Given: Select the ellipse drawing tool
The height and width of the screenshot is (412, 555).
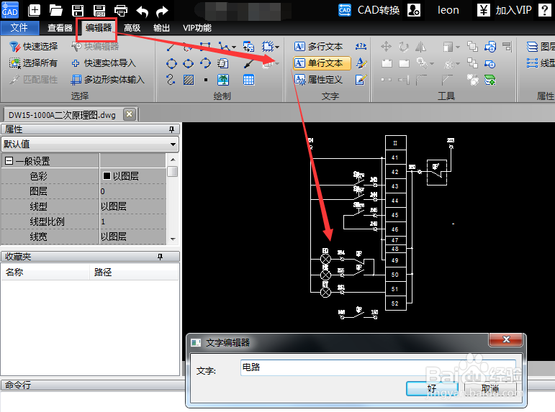Looking at the screenshot, I should (189, 64).
